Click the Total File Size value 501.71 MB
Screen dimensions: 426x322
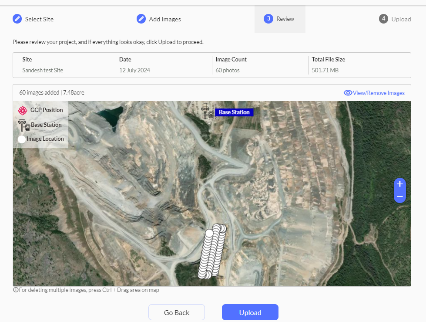325,70
